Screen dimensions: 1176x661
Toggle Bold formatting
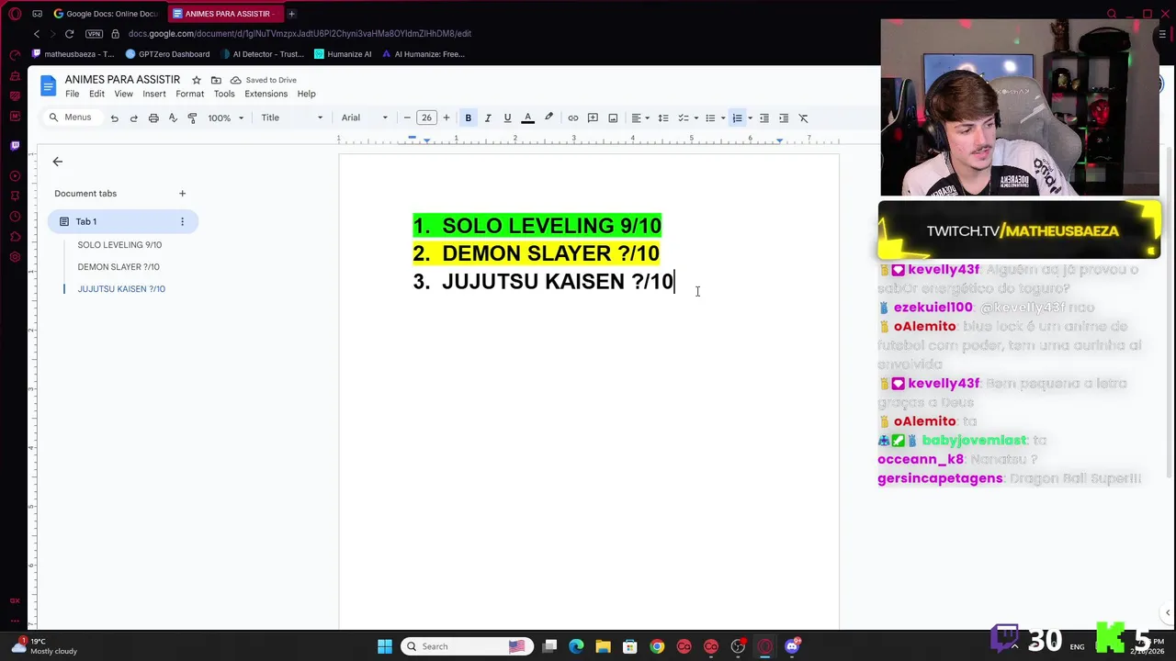pyautogui.click(x=469, y=118)
